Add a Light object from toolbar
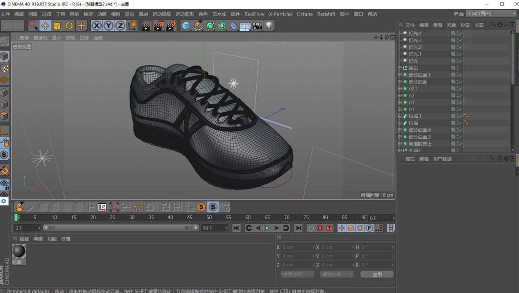 click(x=269, y=26)
